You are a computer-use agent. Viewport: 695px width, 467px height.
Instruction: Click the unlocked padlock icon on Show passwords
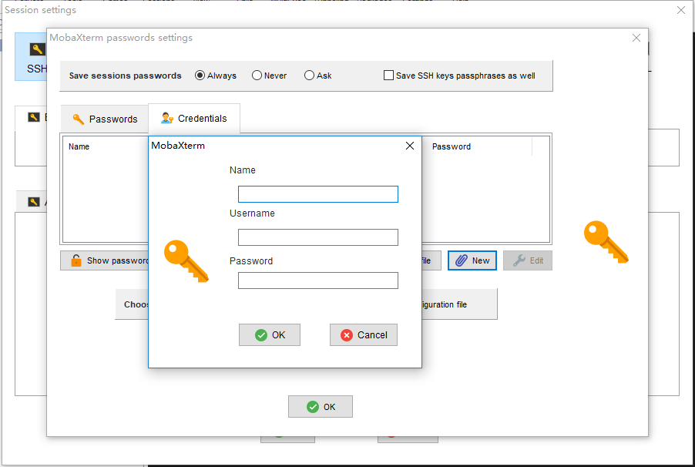point(76,260)
